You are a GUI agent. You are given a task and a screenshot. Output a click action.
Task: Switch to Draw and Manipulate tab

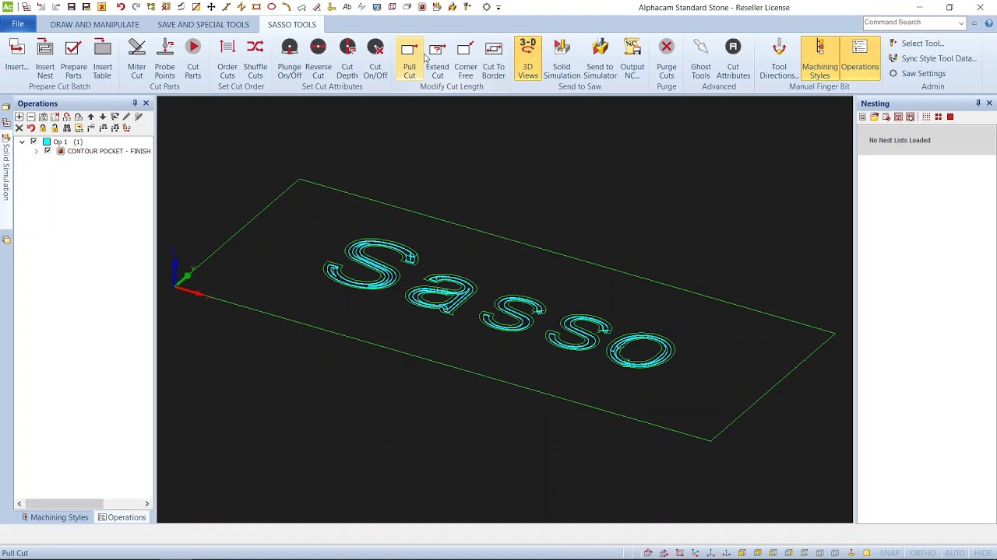coord(94,24)
